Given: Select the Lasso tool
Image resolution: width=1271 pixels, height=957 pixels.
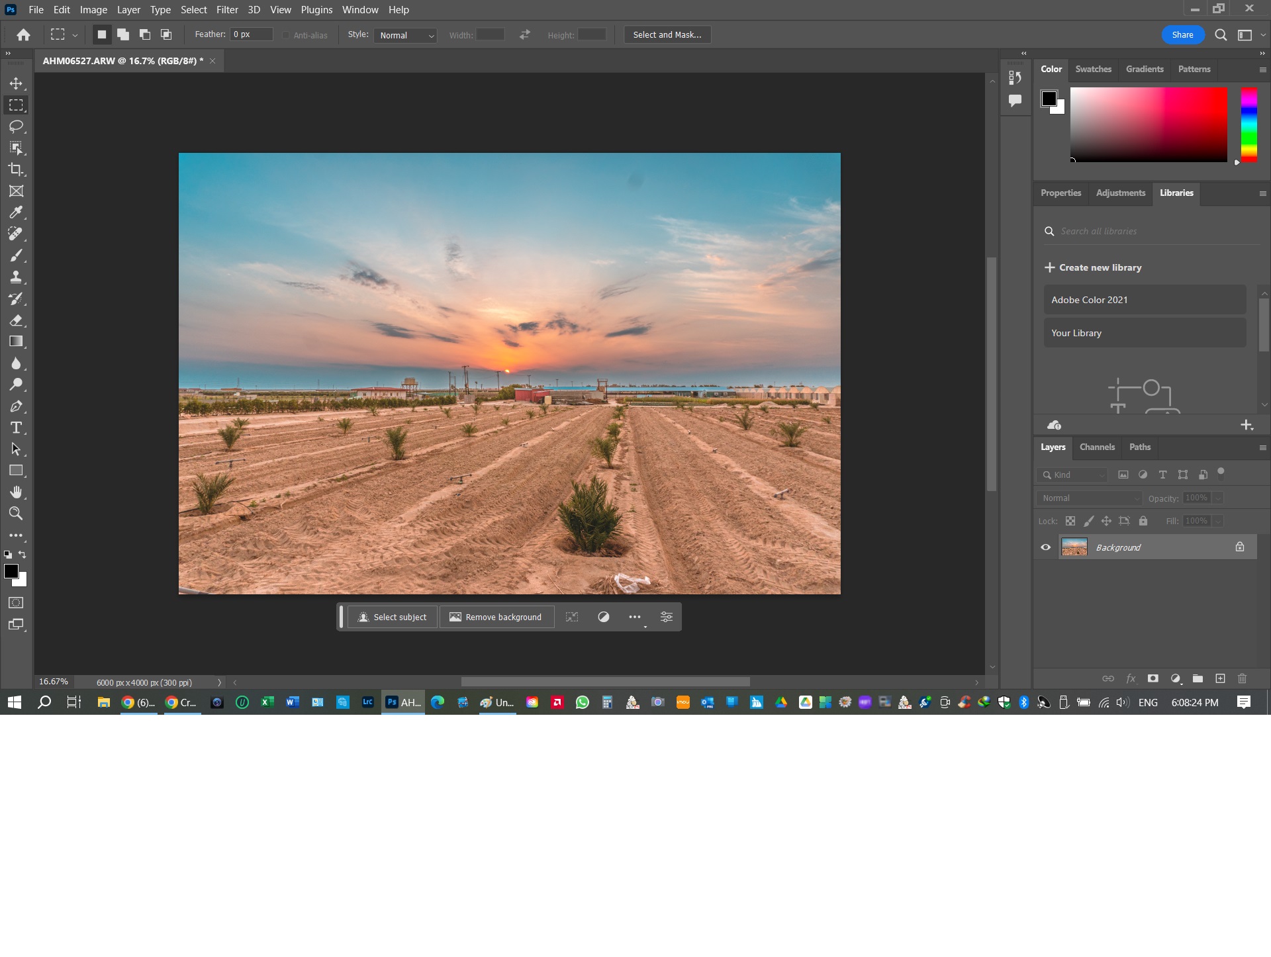Looking at the screenshot, I should [17, 127].
